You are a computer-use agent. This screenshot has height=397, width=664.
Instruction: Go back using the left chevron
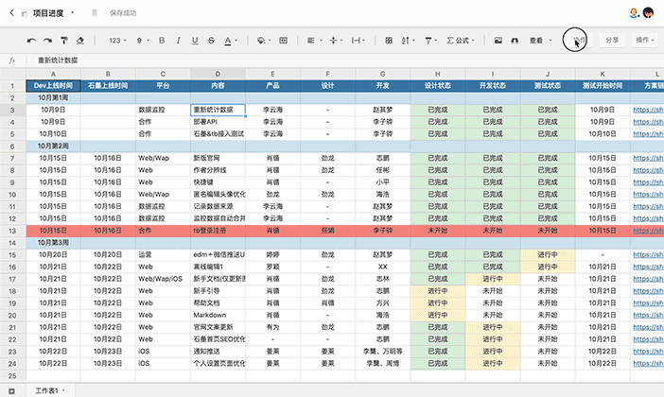12,13
